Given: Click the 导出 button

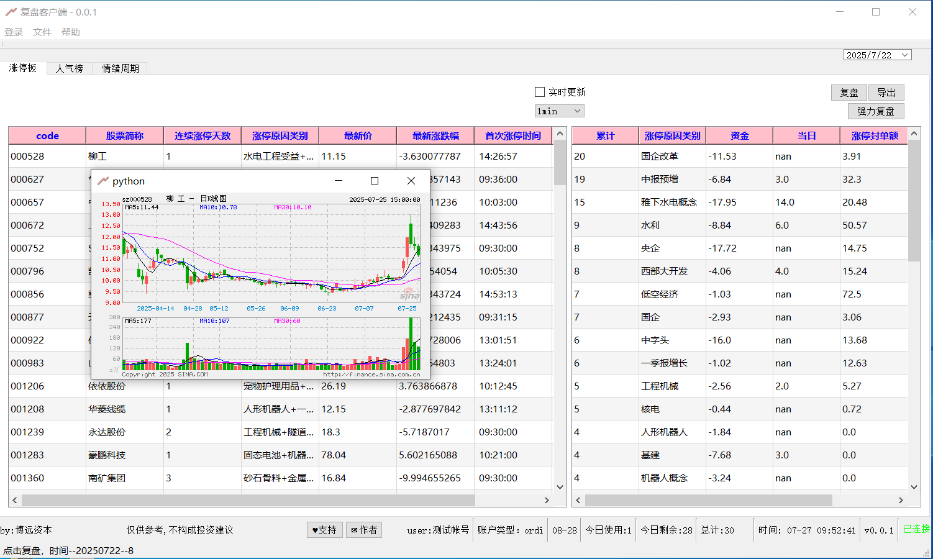Looking at the screenshot, I should pyautogui.click(x=886, y=93).
